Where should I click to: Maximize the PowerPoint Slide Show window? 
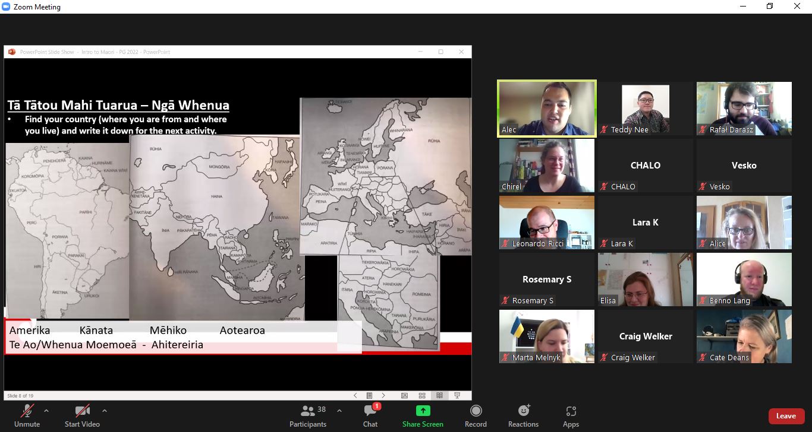[440, 52]
